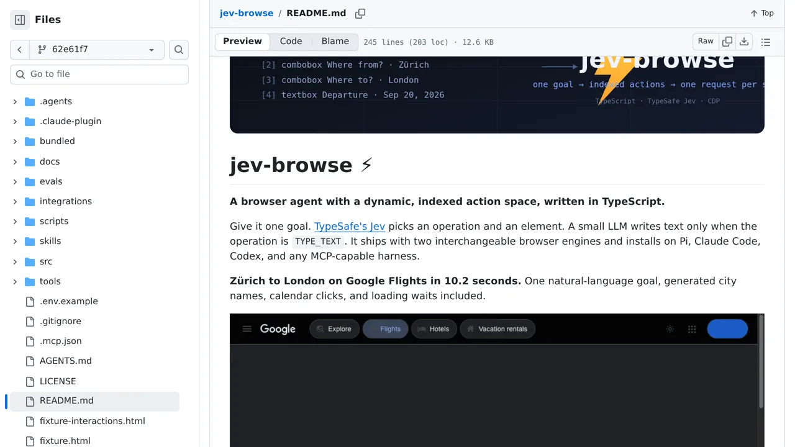Select the Flights tab in the Google demo
The width and height of the screenshot is (795, 447).
[385, 329]
